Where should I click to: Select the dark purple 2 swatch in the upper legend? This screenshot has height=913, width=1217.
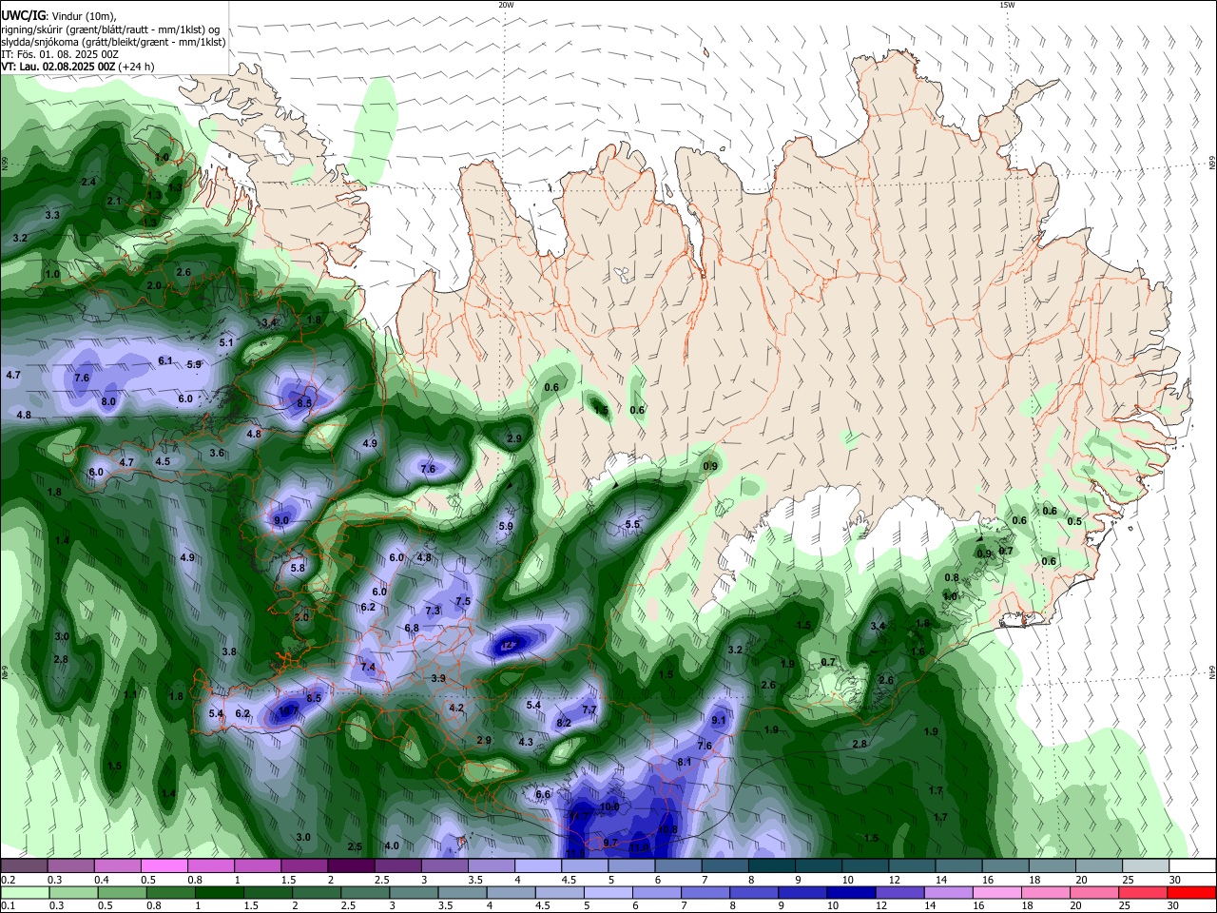pos(350,865)
